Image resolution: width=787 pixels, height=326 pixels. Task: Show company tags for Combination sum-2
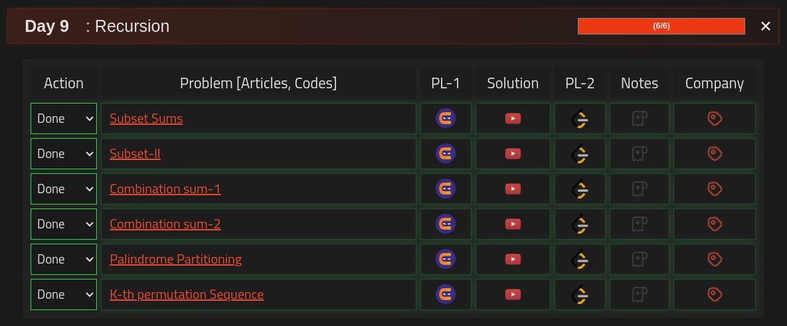[x=714, y=224]
